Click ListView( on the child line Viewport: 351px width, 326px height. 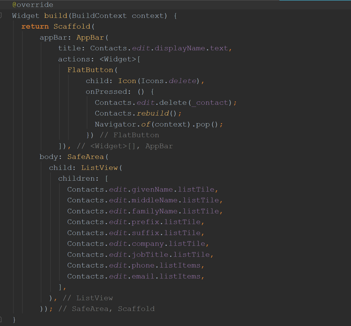click(x=102, y=168)
